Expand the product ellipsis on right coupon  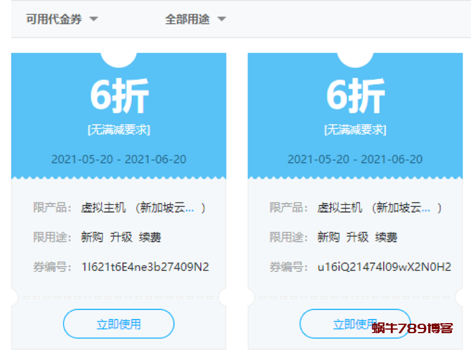[426, 208]
